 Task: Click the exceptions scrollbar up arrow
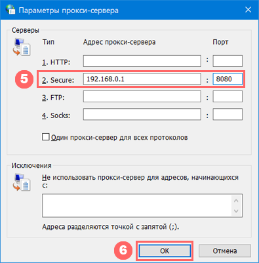pyautogui.click(x=236, y=201)
